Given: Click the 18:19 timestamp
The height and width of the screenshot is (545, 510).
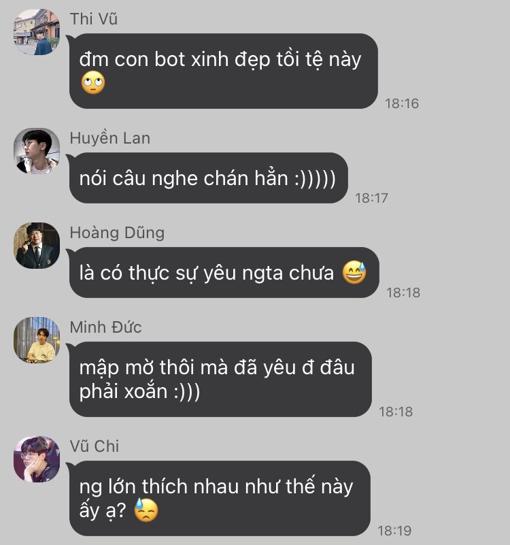Looking at the screenshot, I should (x=394, y=531).
